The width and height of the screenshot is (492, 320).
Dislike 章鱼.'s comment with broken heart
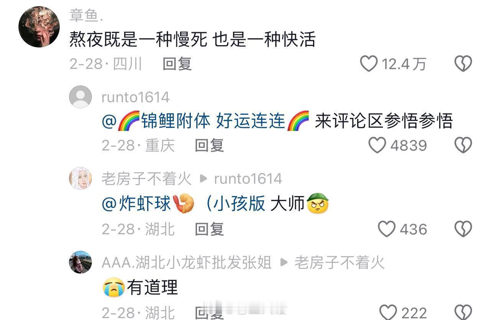tap(463, 64)
